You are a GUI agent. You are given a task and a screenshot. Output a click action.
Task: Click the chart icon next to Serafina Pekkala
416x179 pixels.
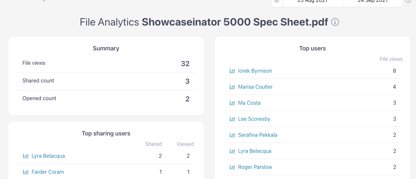click(x=232, y=135)
